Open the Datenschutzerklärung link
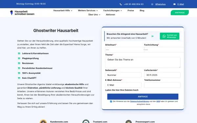Screen dimensions: 197x123 (140, 101)
